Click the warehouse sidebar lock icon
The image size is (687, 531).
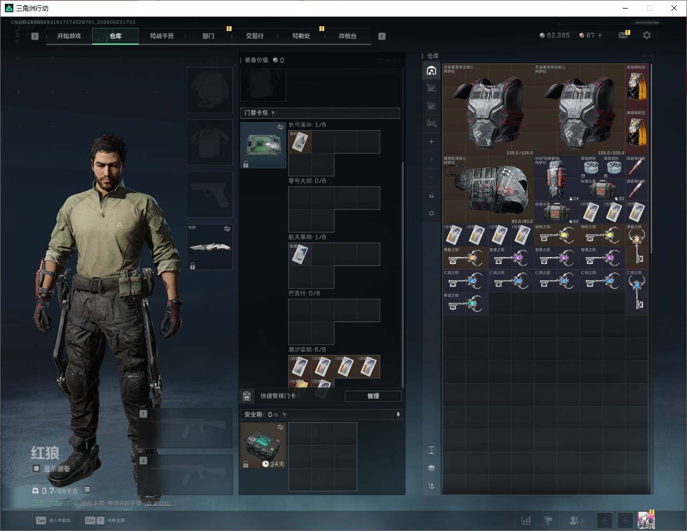pos(431,195)
